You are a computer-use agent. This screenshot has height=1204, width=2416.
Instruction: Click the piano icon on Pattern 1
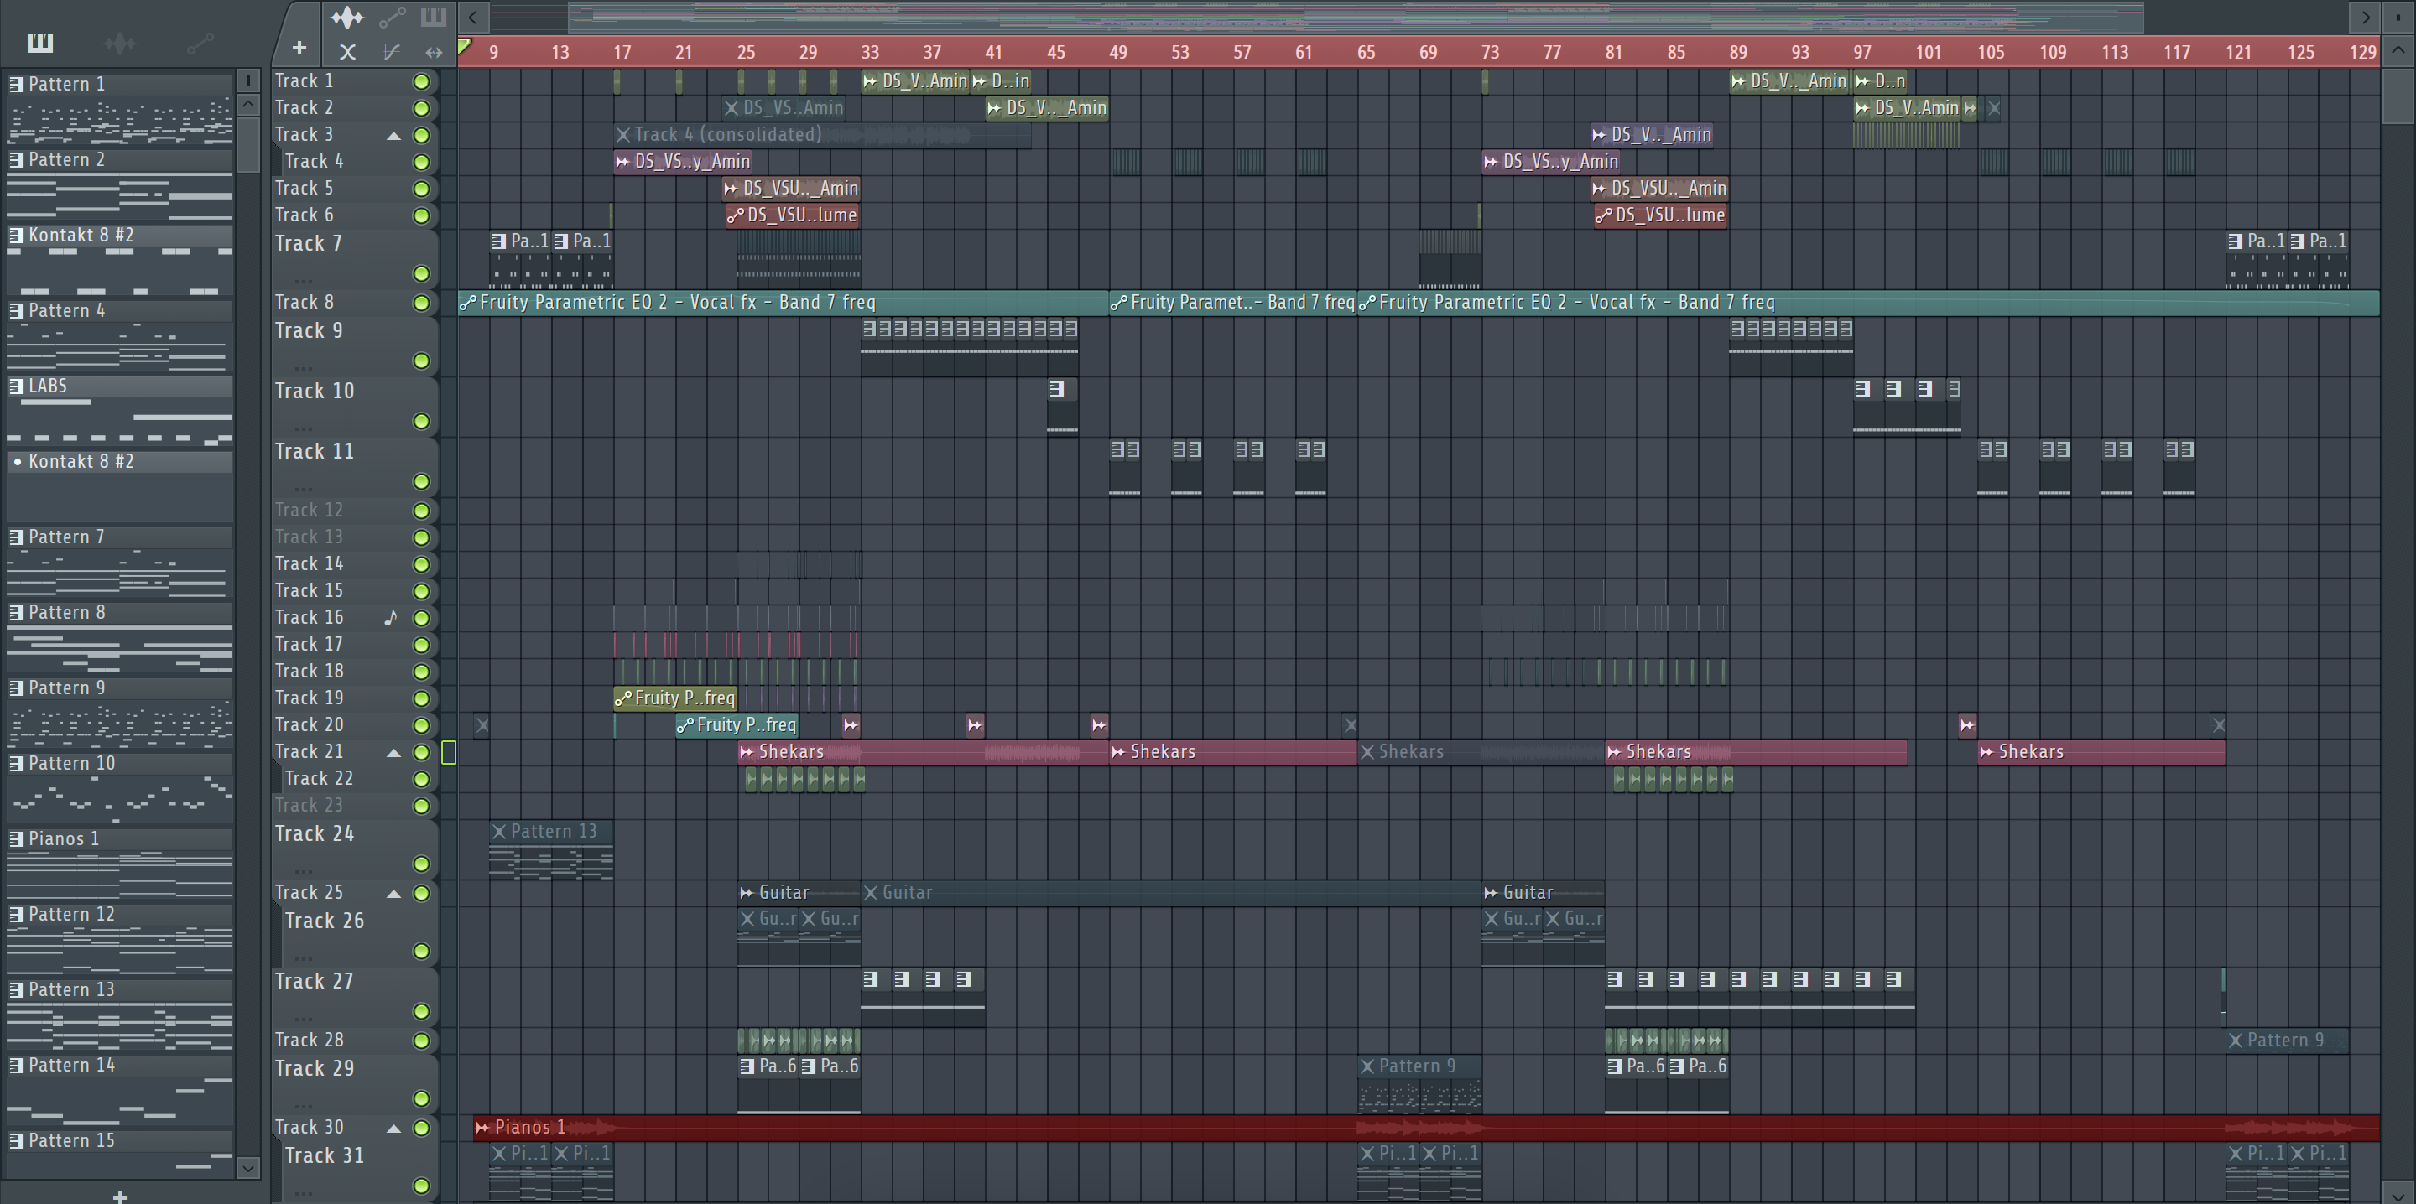17,85
